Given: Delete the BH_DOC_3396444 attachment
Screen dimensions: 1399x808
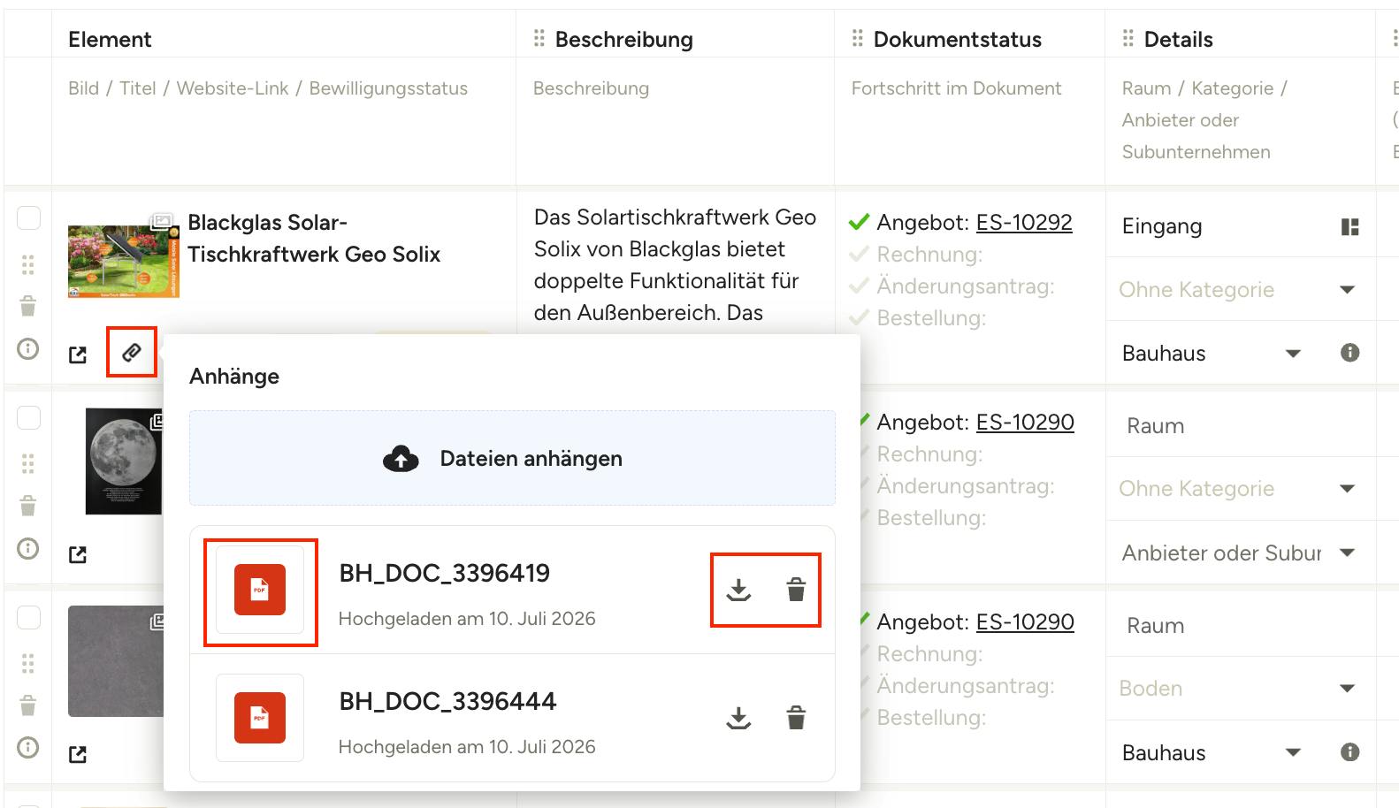Looking at the screenshot, I should [x=796, y=718].
